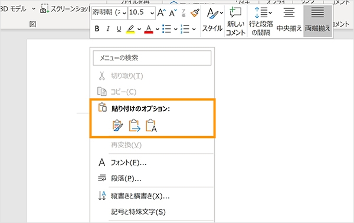Apply red font color

[x=149, y=29]
